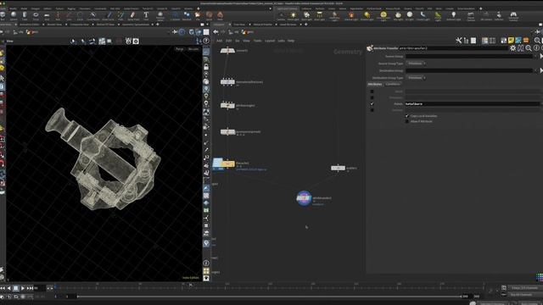543x305 pixels.
Task: Open Destination Group selection arrow dropdown
Action: tap(535, 70)
